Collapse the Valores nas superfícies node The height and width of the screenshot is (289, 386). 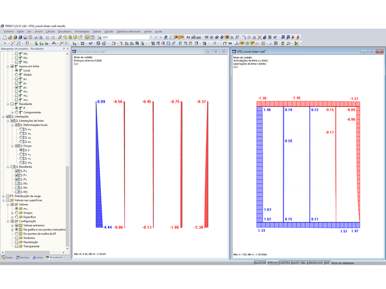(4, 200)
